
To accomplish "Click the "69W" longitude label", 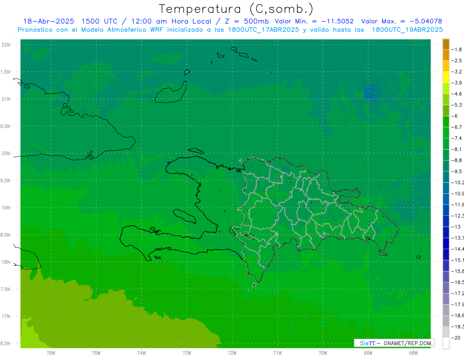I will (368, 353).
